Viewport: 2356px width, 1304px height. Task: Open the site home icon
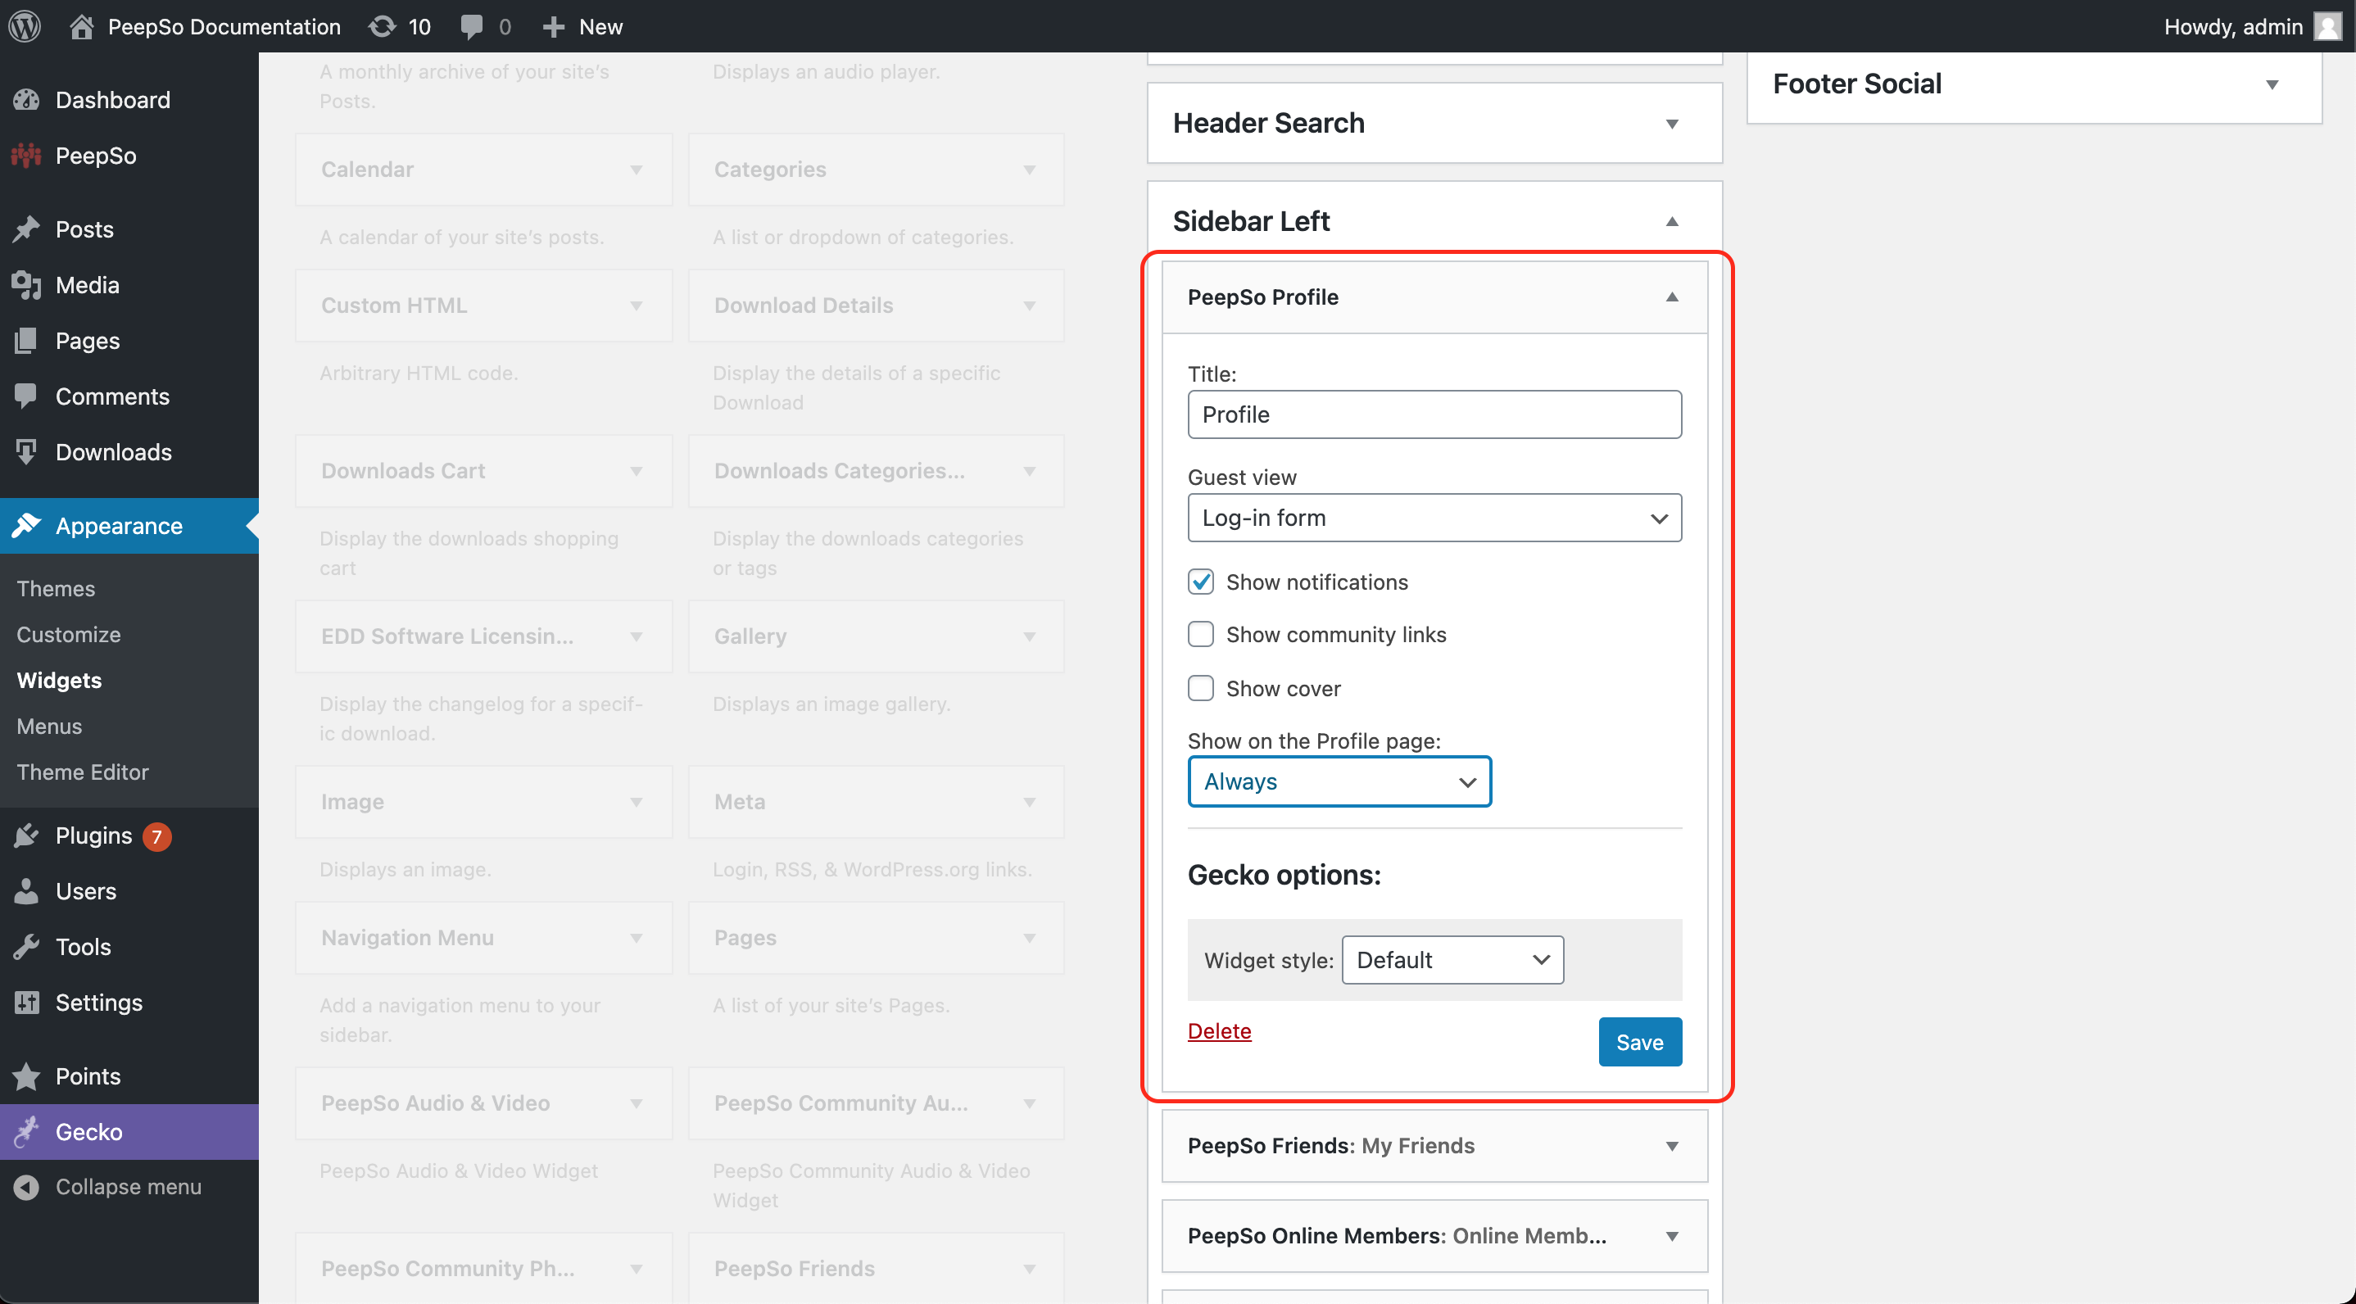pyautogui.click(x=81, y=26)
